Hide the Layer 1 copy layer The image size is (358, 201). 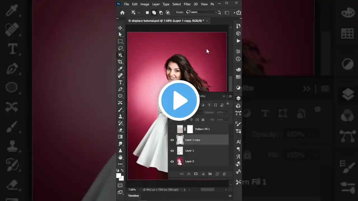point(172,140)
